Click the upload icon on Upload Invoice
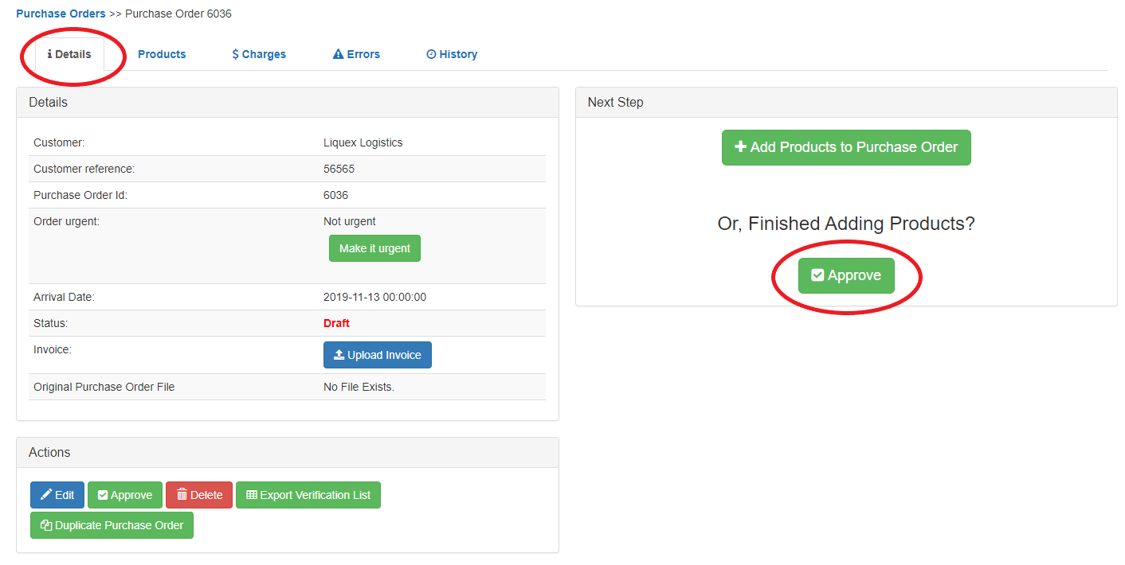Viewport: 1125px width, 565px height. tap(339, 355)
